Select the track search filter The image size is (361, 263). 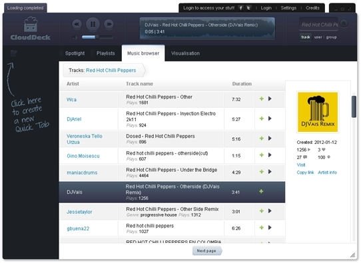[306, 37]
